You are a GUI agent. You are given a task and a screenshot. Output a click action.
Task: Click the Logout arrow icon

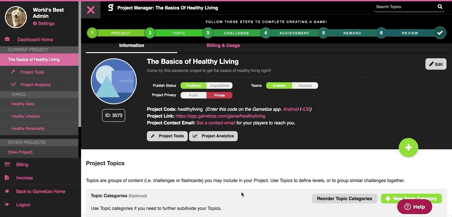(x=7, y=204)
